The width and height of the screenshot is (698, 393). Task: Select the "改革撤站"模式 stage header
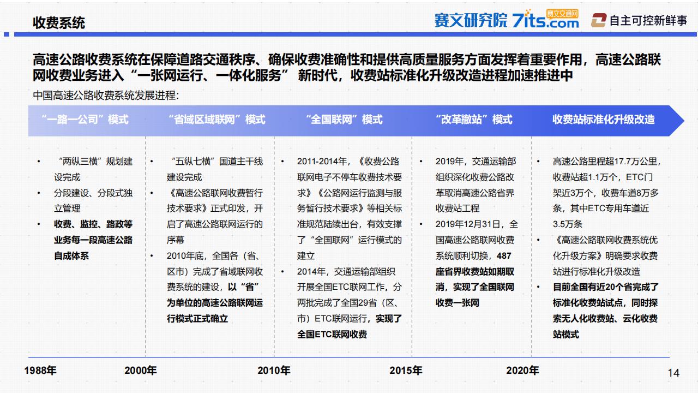click(473, 120)
